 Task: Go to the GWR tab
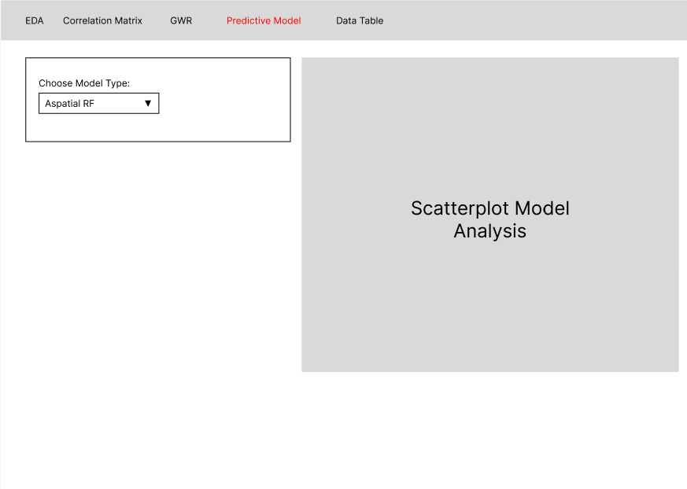click(181, 20)
